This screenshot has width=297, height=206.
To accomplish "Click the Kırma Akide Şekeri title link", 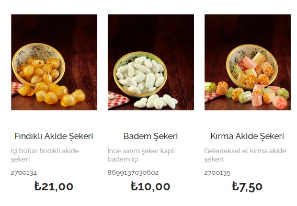I will point(247,136).
